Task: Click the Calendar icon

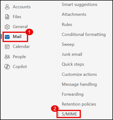Action: pyautogui.click(x=7, y=47)
